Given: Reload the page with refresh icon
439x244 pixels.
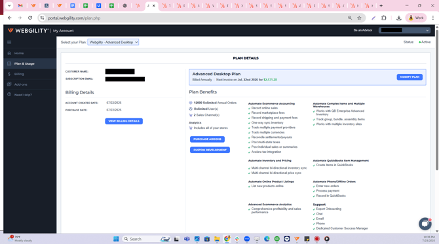Looking at the screenshot, I should coord(30,18).
